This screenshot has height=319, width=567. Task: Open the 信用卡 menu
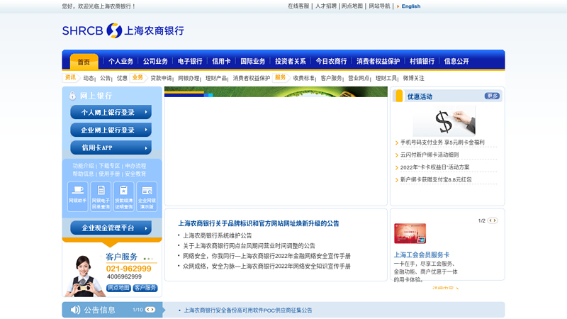tap(221, 61)
